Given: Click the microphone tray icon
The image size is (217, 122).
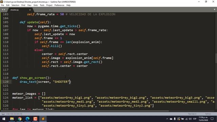Looking at the screenshot, I should [175, 119].
